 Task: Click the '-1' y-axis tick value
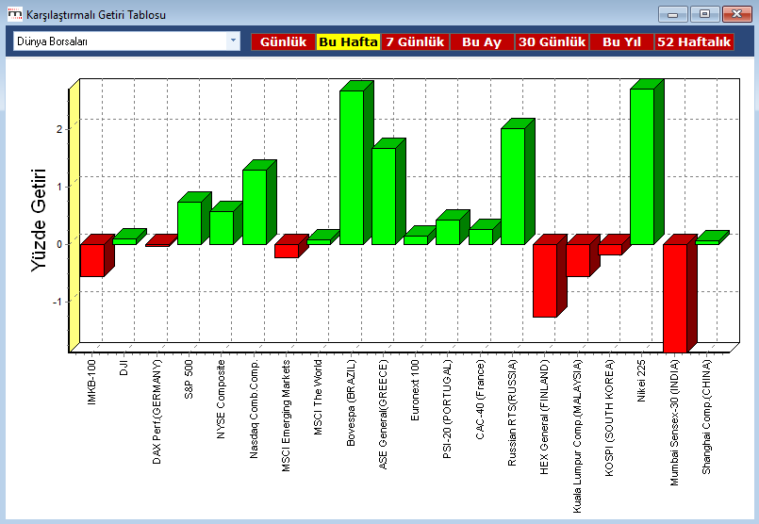point(58,302)
